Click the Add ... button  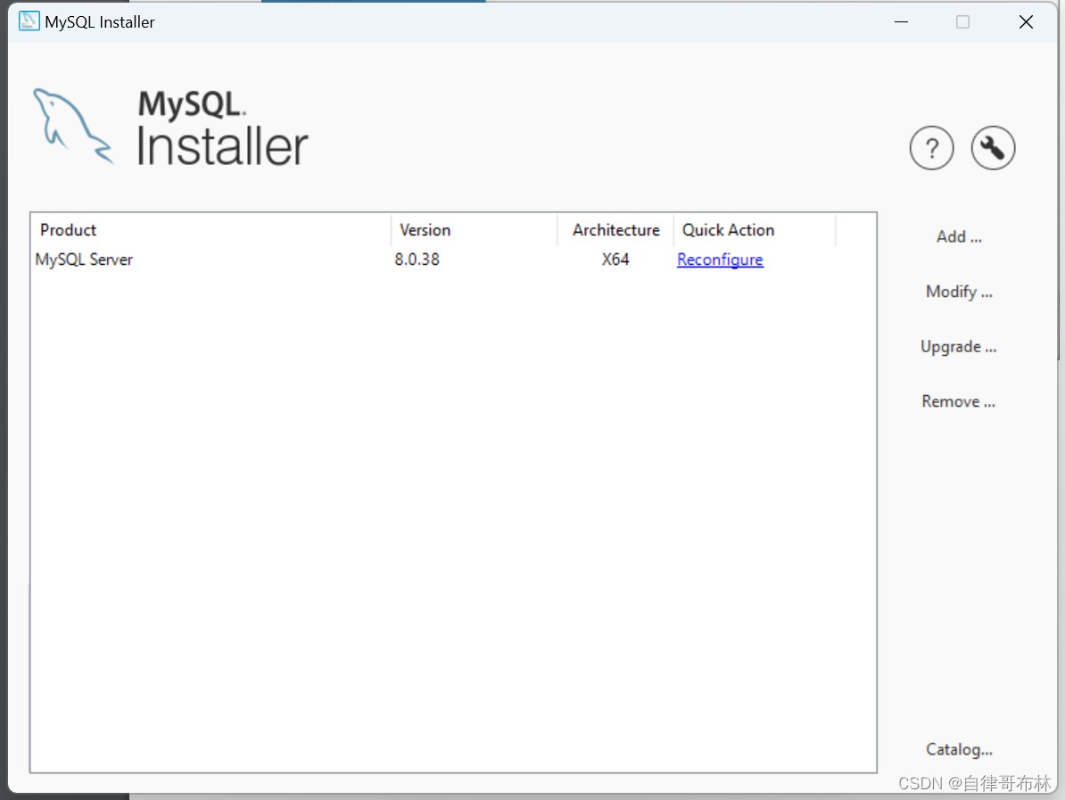point(958,236)
